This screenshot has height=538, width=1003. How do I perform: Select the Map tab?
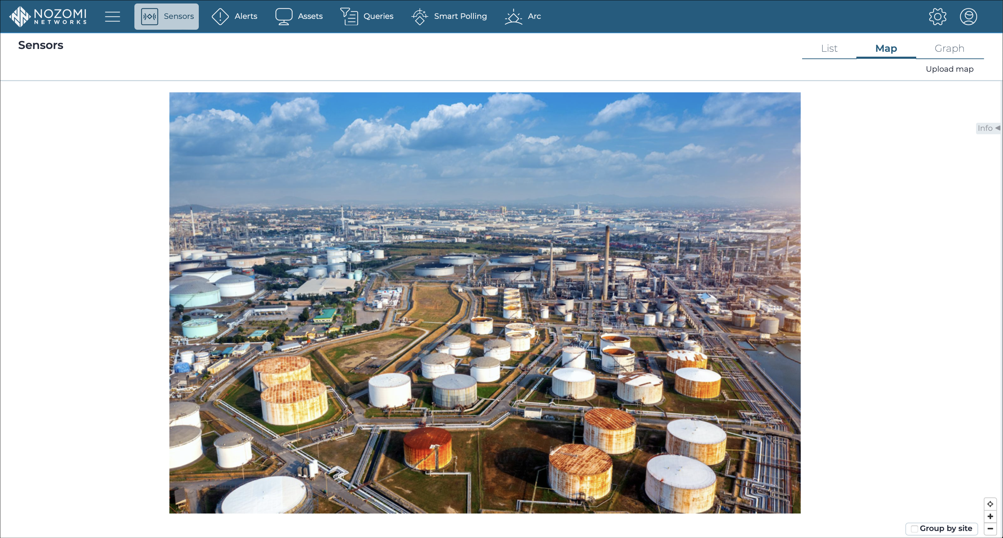(x=886, y=48)
